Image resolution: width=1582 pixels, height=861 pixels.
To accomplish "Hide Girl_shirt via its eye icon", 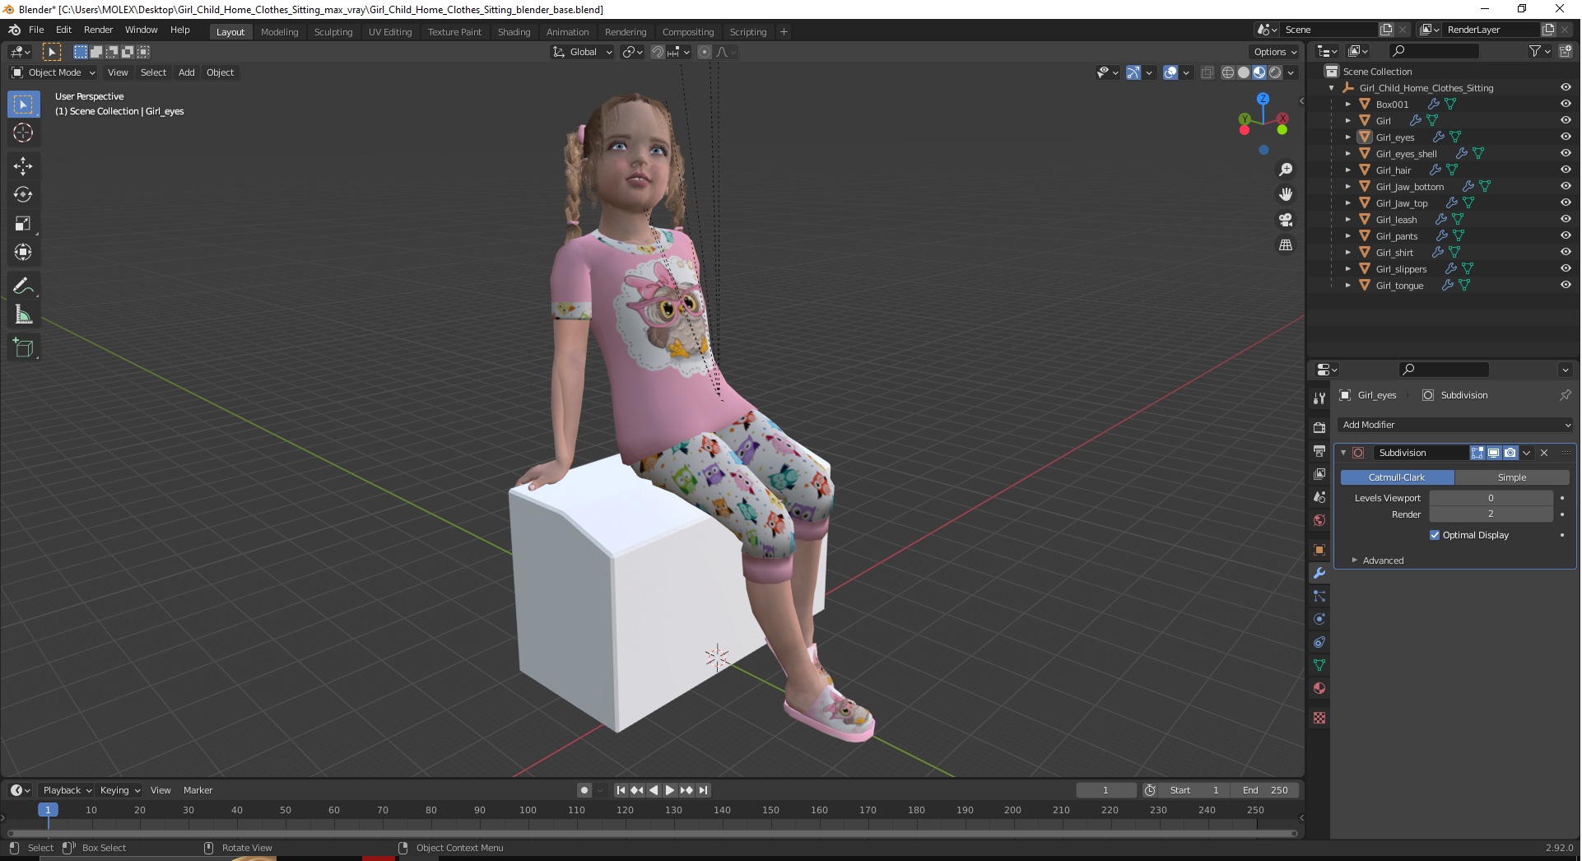I will pos(1566,253).
